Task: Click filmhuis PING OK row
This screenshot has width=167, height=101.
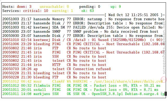Action: pos(81,86)
